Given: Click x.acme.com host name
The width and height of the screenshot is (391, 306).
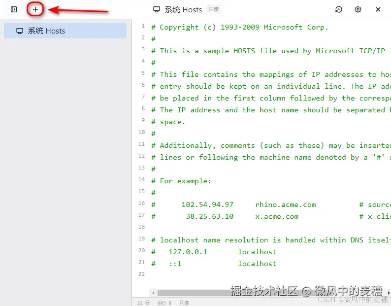Looking at the screenshot, I should tap(277, 216).
